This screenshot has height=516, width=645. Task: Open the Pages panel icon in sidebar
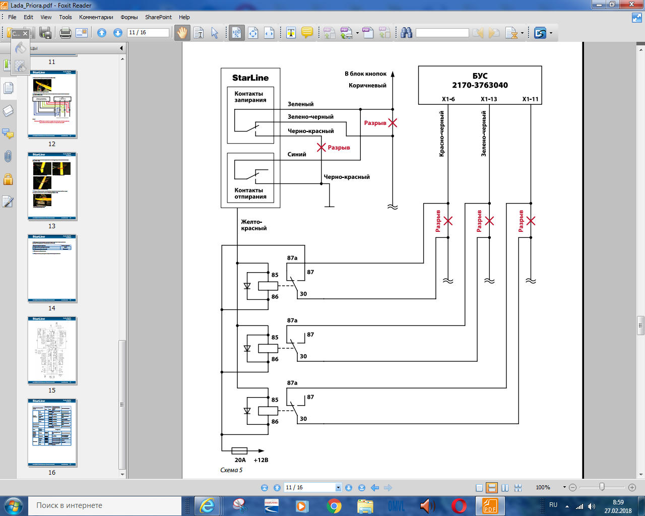click(8, 88)
